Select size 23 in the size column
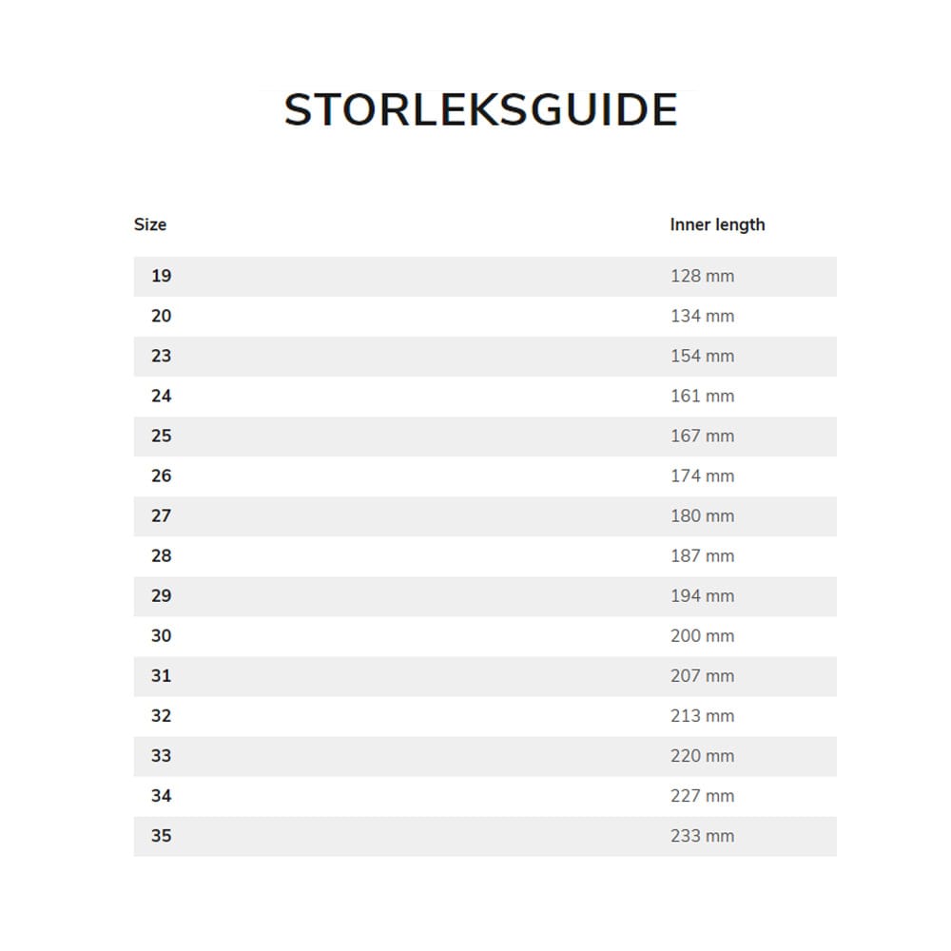The height and width of the screenshot is (951, 951). (162, 356)
